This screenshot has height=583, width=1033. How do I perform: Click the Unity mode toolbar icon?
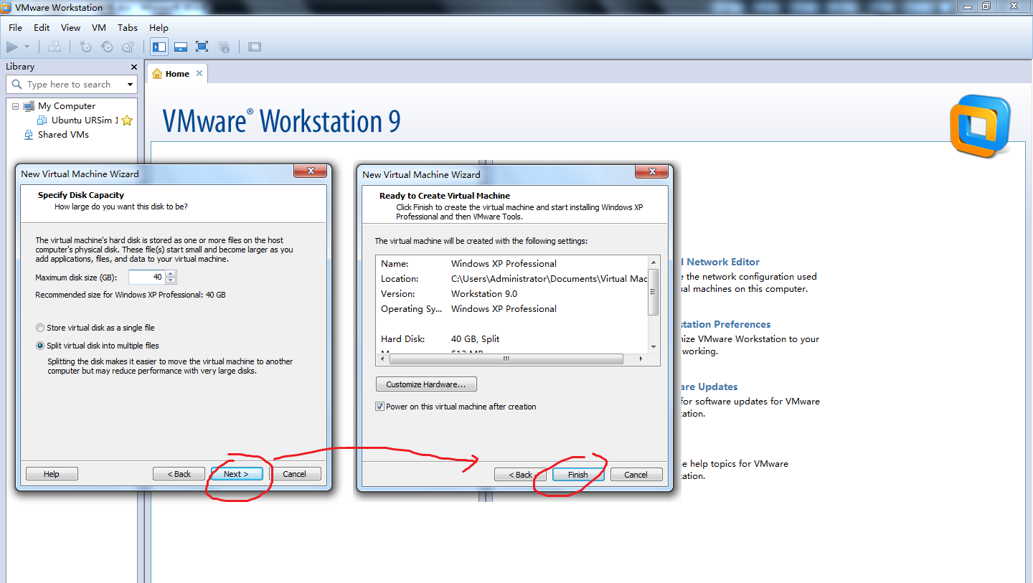(x=224, y=47)
